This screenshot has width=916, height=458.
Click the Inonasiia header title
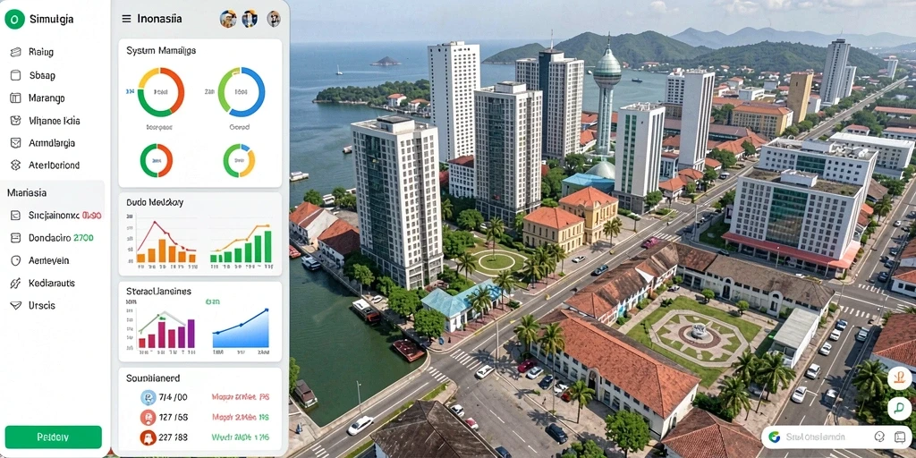[x=159, y=19]
